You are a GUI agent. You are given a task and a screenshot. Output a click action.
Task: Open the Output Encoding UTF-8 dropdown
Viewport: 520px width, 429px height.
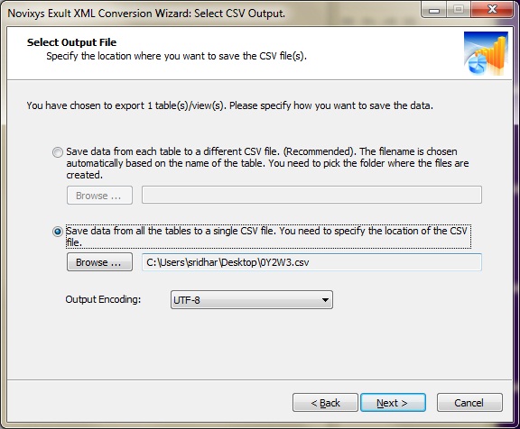[x=252, y=300]
